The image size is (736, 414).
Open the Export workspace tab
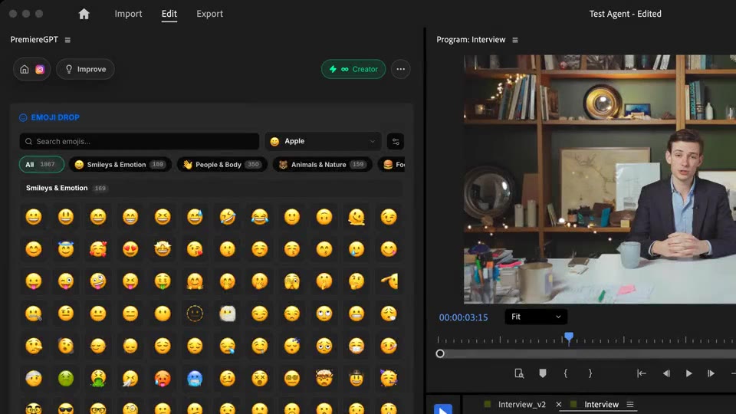click(x=209, y=14)
